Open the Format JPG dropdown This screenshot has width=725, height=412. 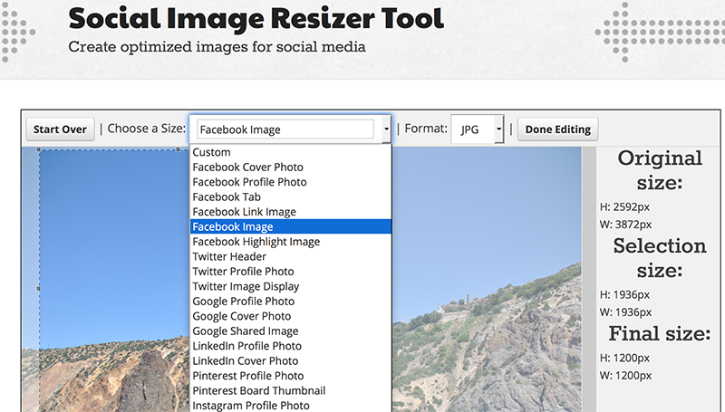click(478, 129)
